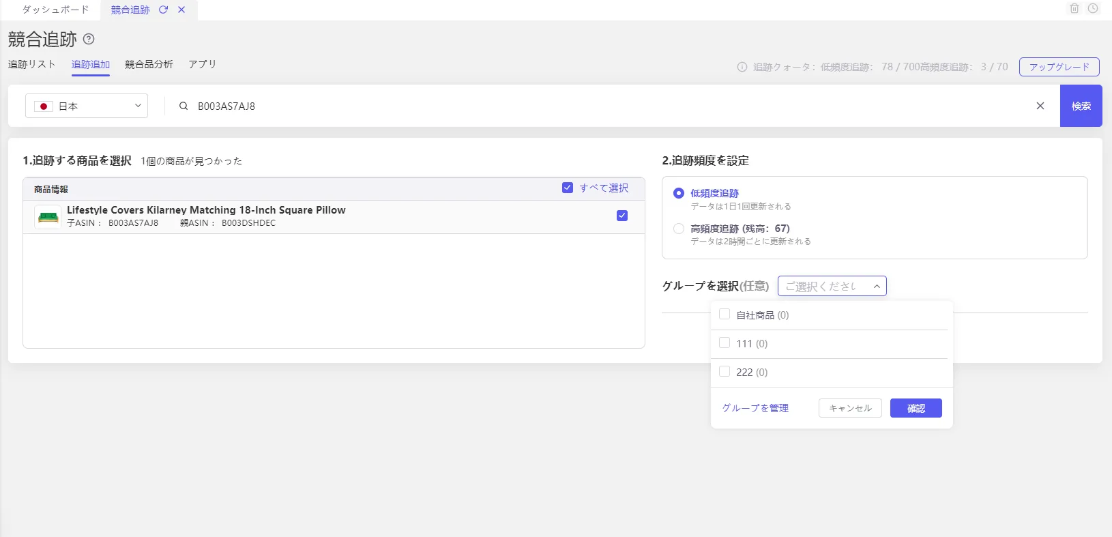The image size is (1112, 537).
Task: Click the 1個の商品が見つかった text
Action: 192,161
